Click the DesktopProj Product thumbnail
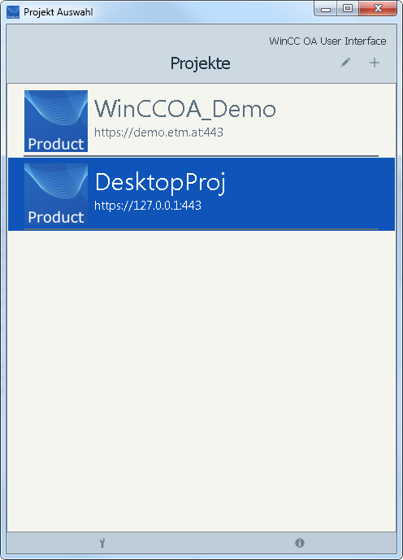The height and width of the screenshot is (560, 403). 56,194
